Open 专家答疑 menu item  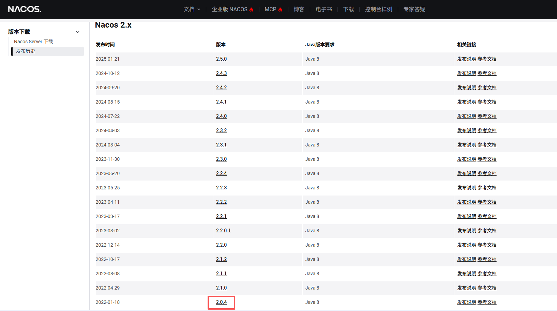click(x=414, y=9)
